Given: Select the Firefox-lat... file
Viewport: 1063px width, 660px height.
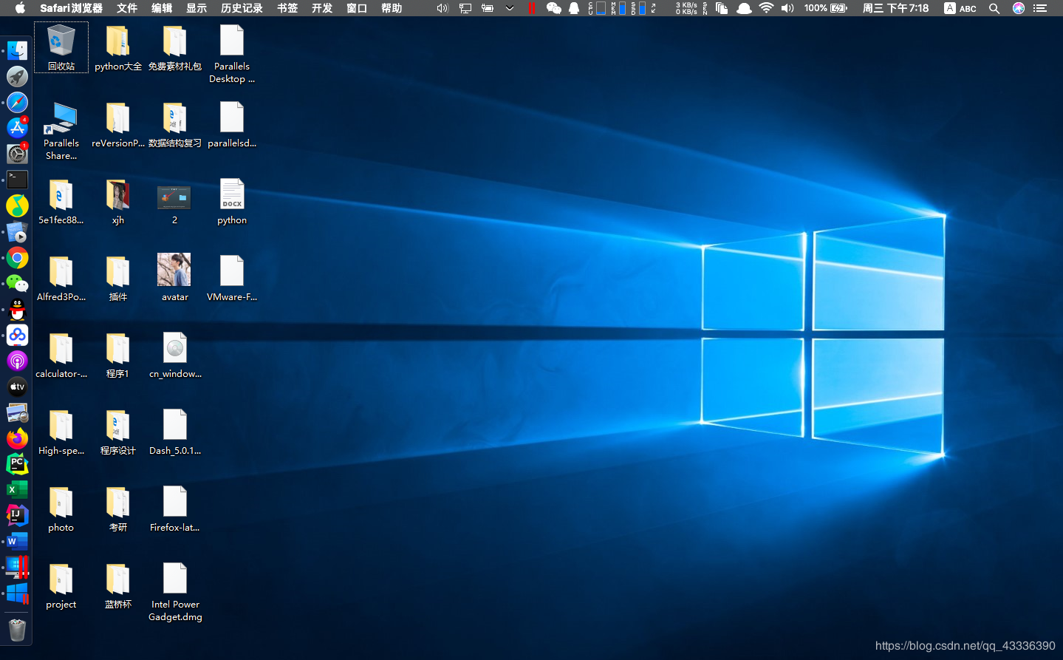Looking at the screenshot, I should coord(175,508).
